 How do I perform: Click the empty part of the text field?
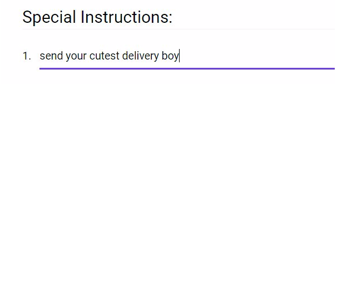(257, 56)
